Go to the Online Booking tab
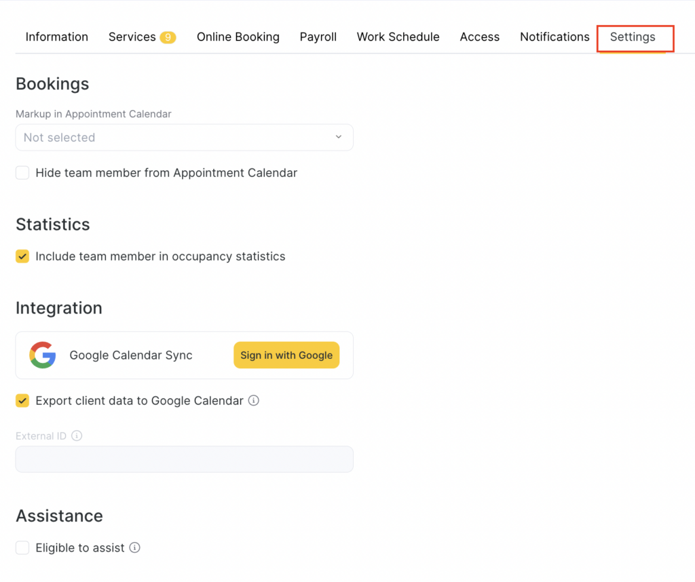Viewport: 695px width, 582px height. 238,37
